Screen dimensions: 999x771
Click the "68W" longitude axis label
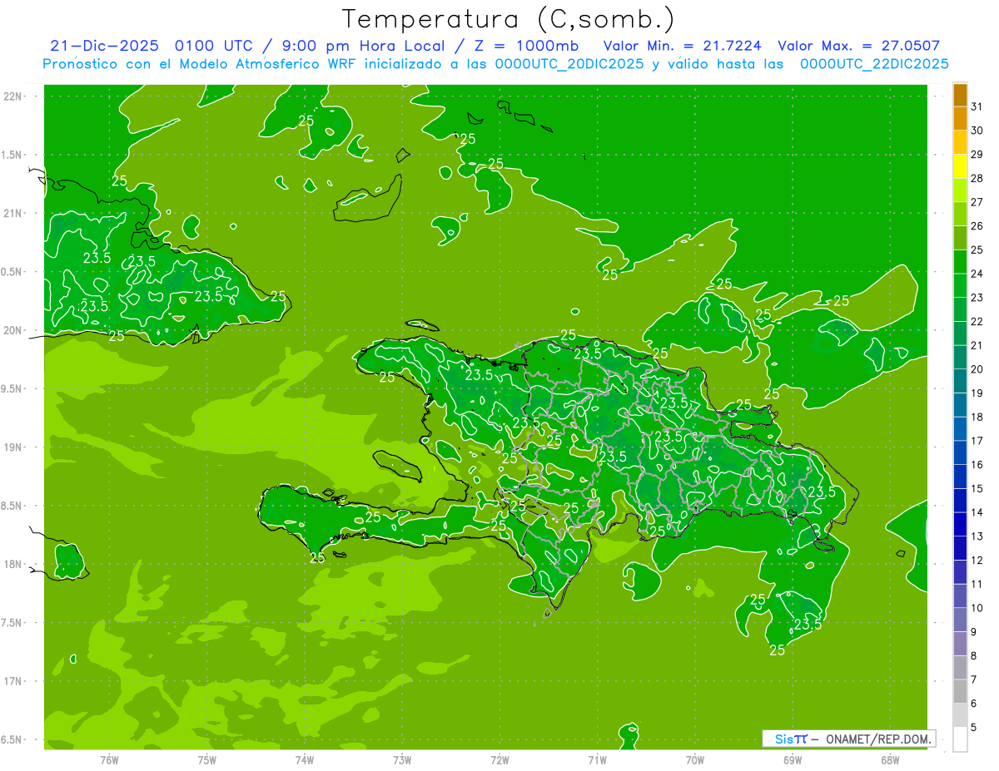click(890, 759)
